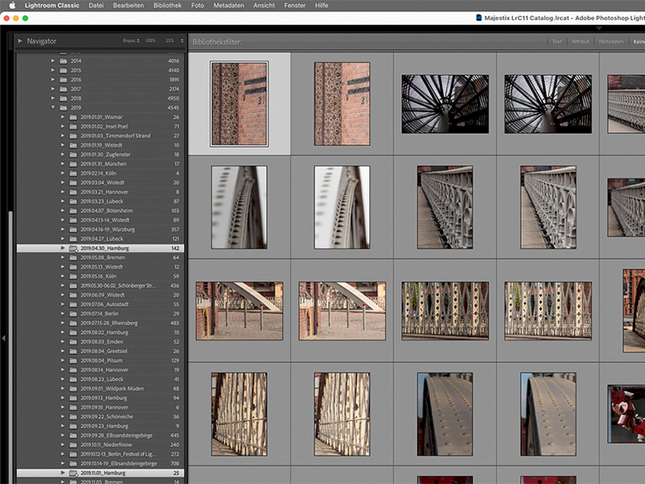Screen dimensions: 645x484
Task: Click the 2019.01.03_Timmendorf Strand folder icon
Action: click(73, 136)
